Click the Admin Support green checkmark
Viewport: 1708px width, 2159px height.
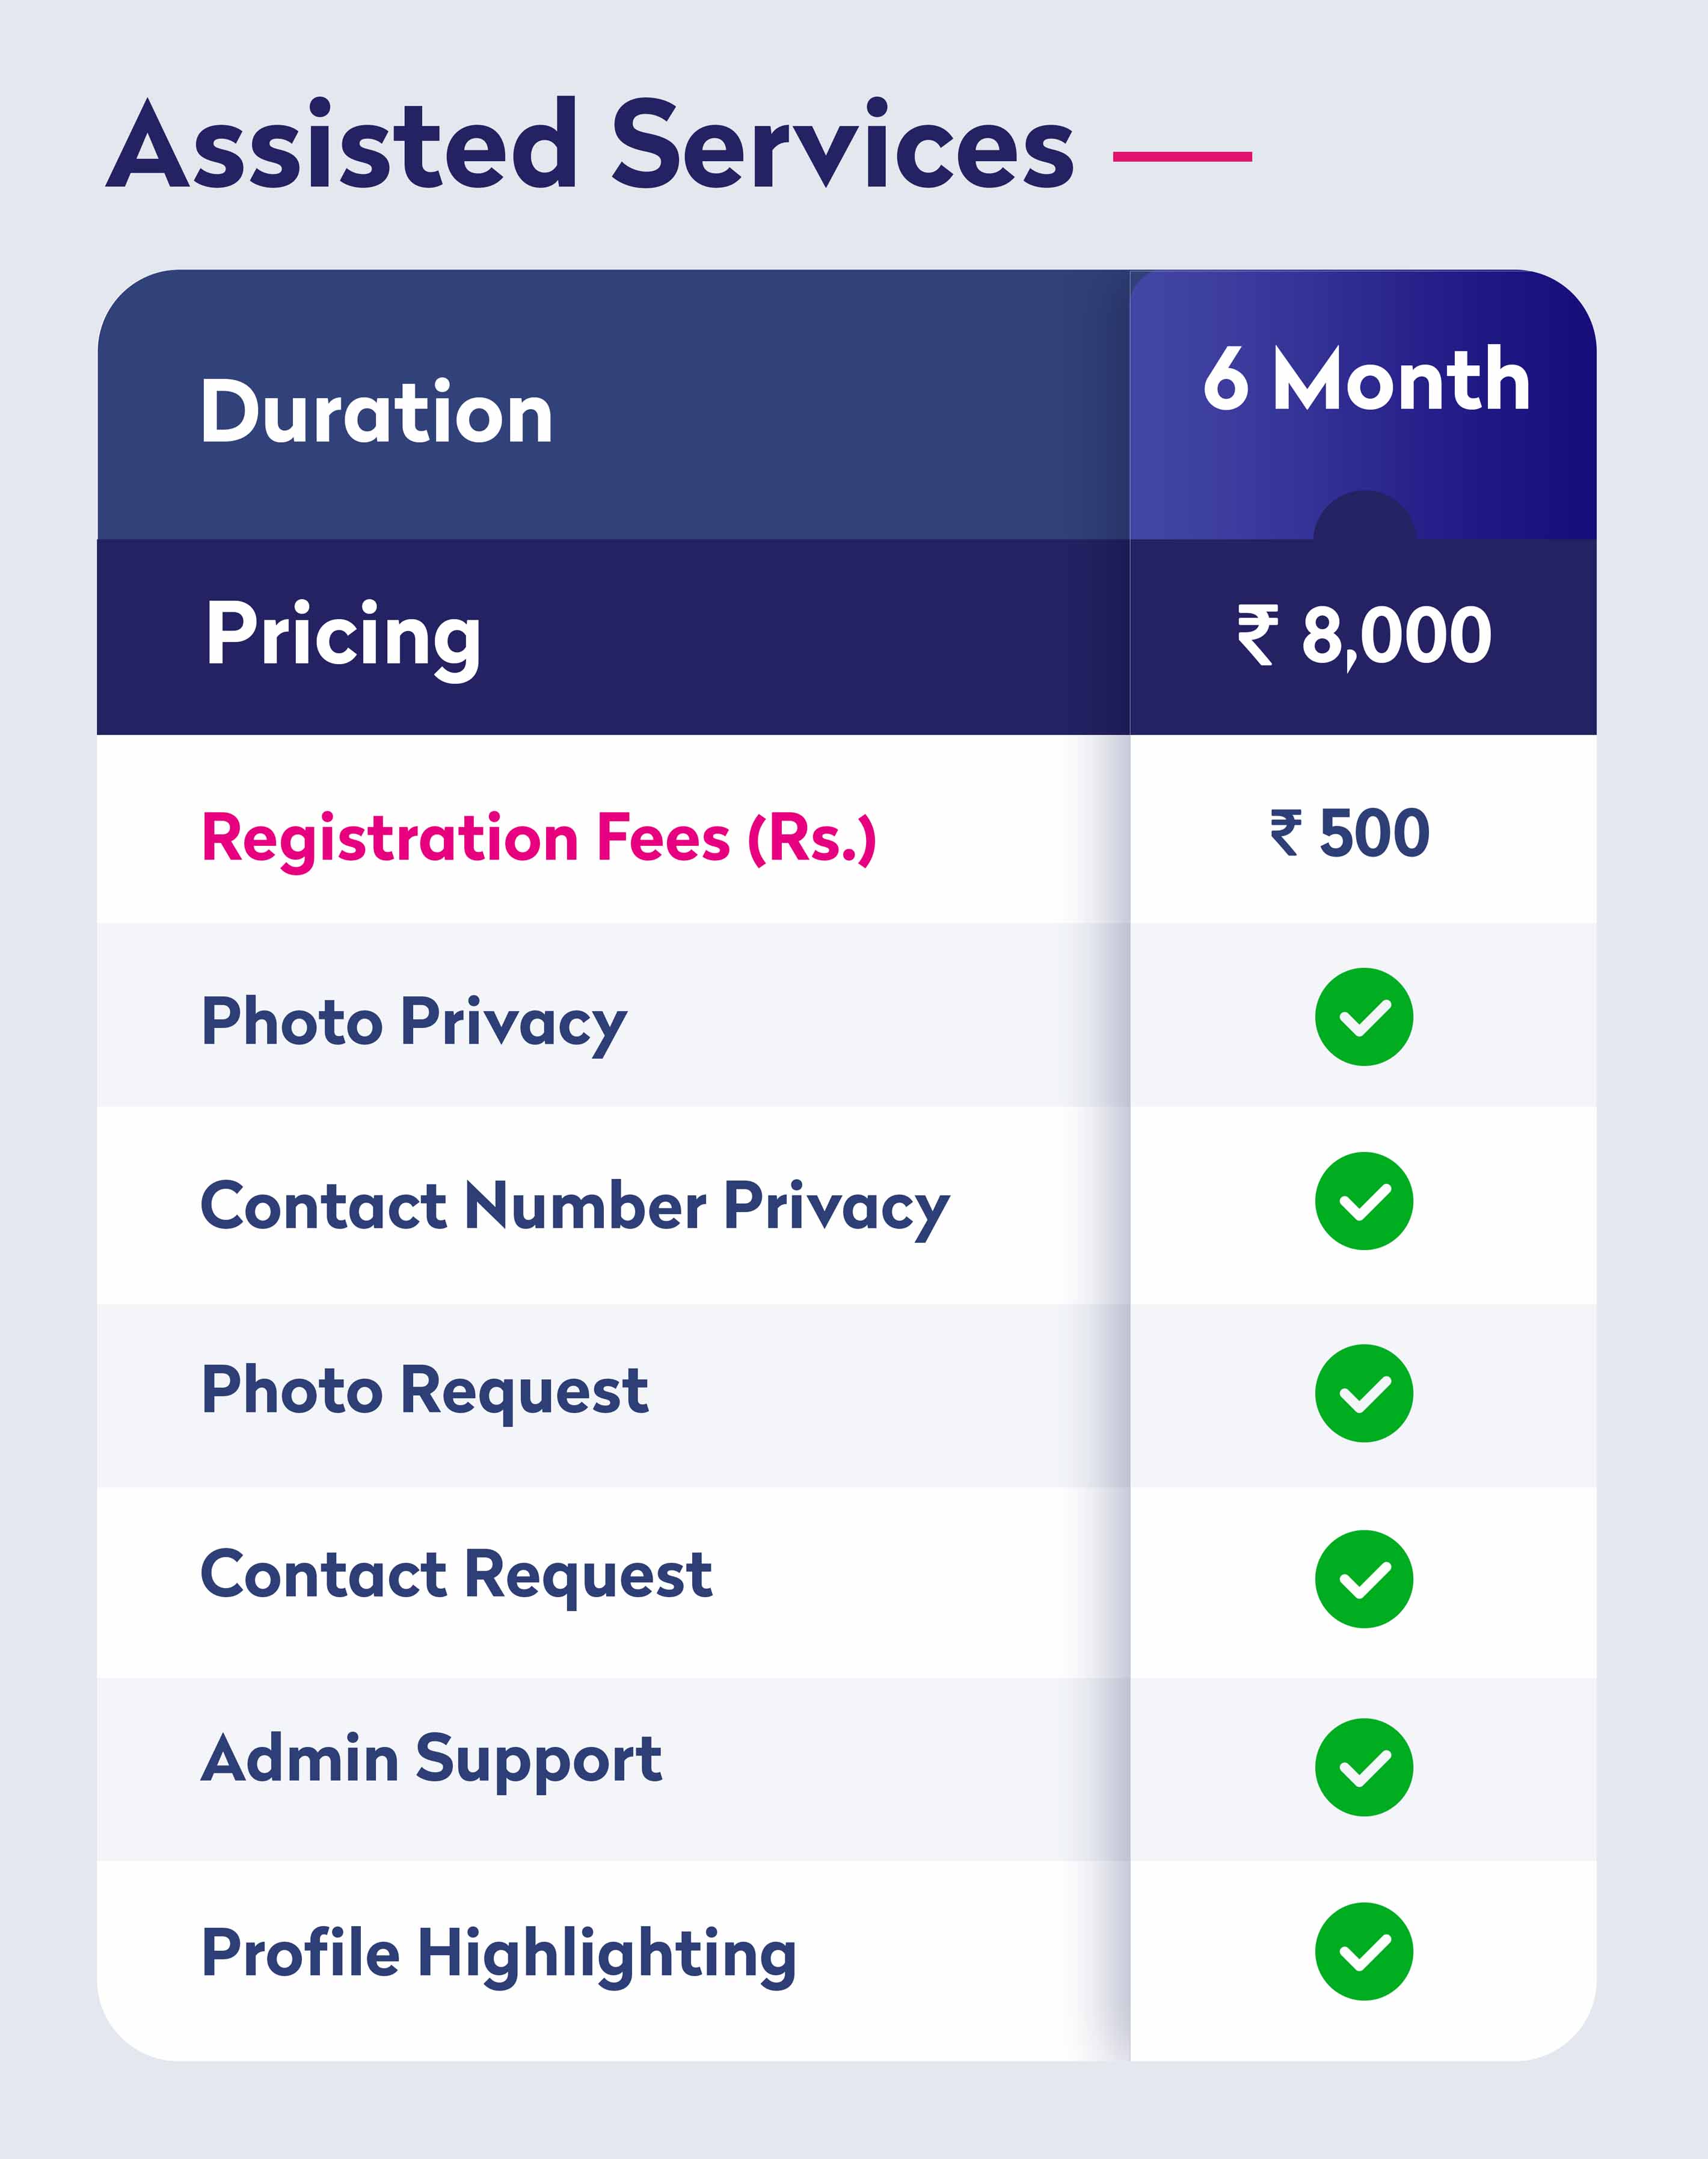(1363, 1767)
